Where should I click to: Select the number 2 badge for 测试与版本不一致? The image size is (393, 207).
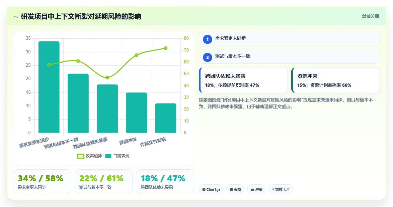pos(207,57)
